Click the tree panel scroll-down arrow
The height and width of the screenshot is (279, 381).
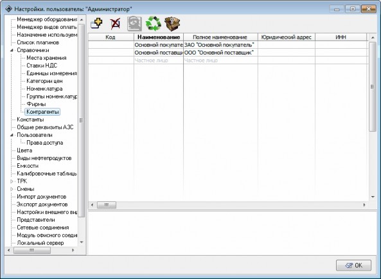82,242
